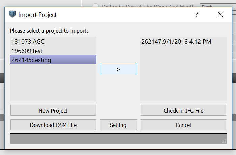This screenshot has width=236, height=155.
Task: Click the gray status bar at bottom
Action: [118, 138]
